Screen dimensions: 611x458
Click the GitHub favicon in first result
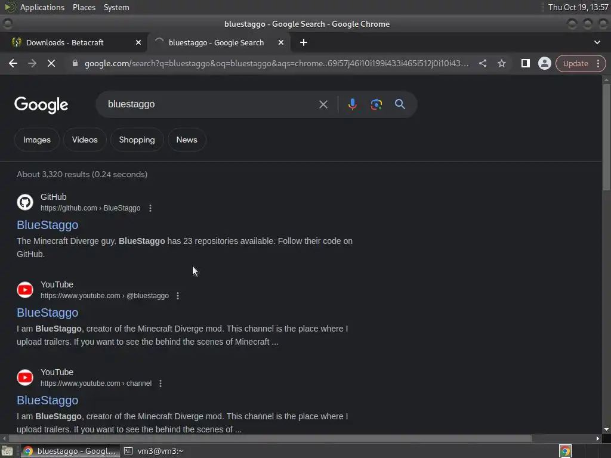(25, 202)
